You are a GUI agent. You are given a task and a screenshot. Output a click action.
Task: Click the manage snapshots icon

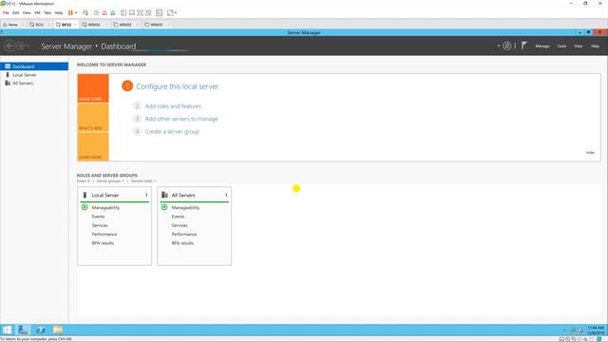click(112, 12)
